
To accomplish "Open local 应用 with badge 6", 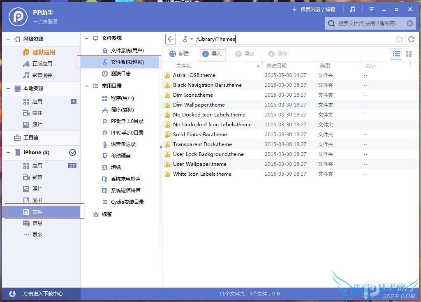I will click(41, 102).
